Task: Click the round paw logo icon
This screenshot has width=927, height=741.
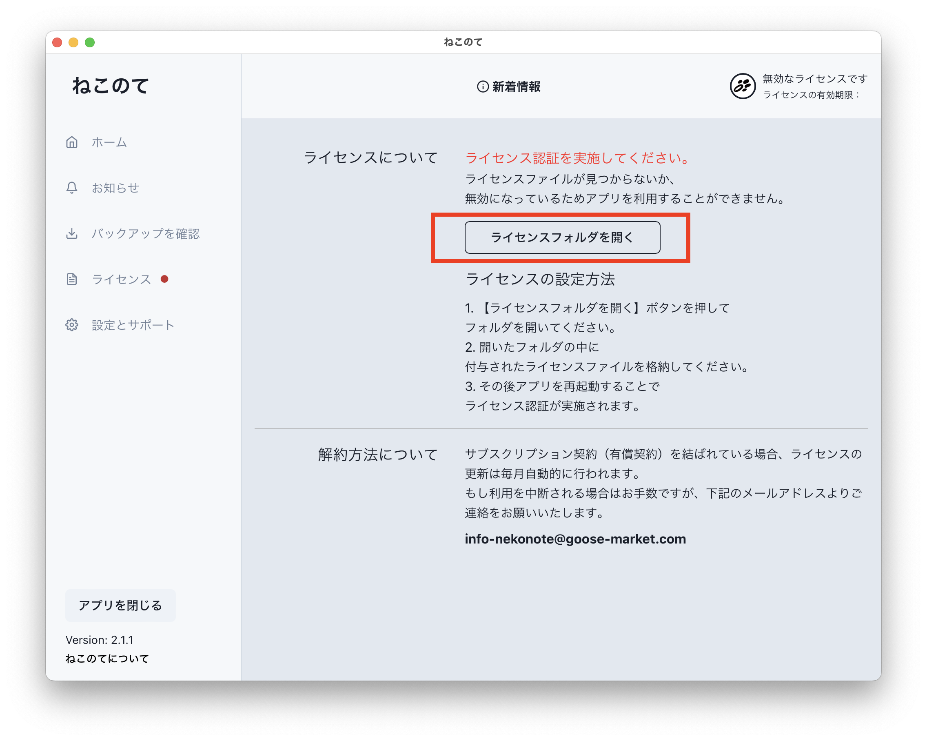Action: pyautogui.click(x=743, y=86)
